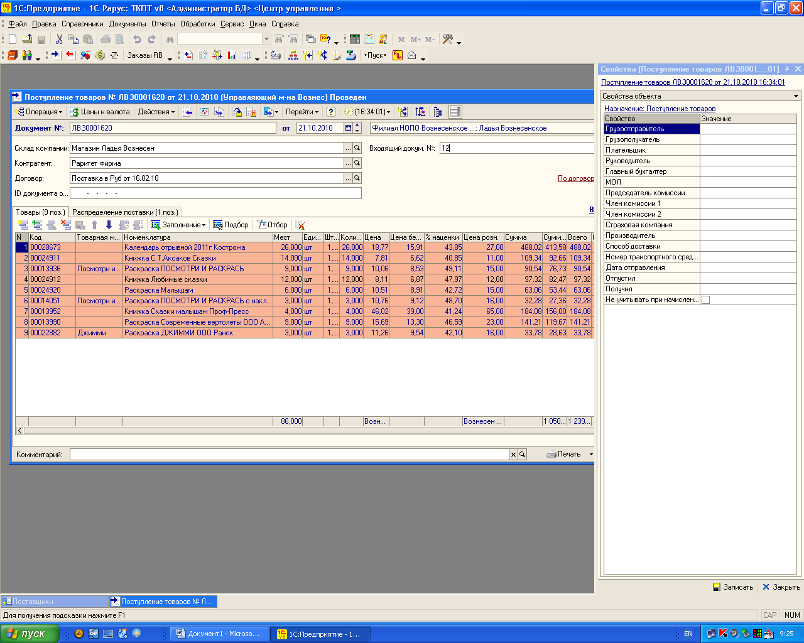Create a new document with blank page icon

[x=13, y=39]
